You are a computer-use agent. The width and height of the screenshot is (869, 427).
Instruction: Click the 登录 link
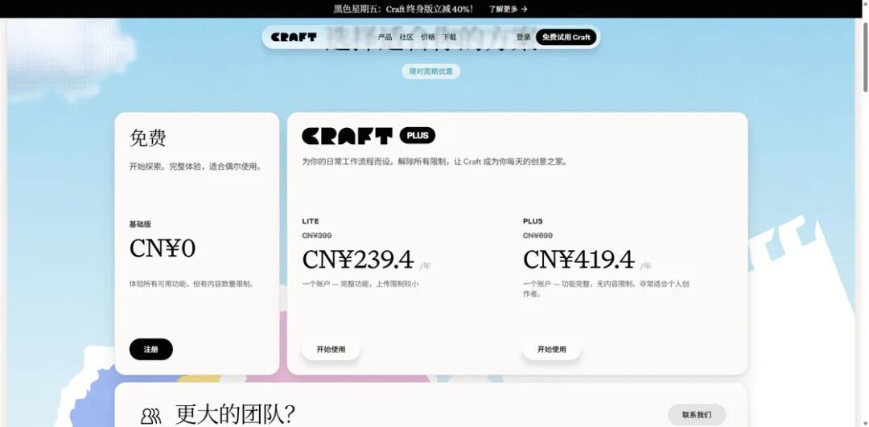(x=523, y=37)
